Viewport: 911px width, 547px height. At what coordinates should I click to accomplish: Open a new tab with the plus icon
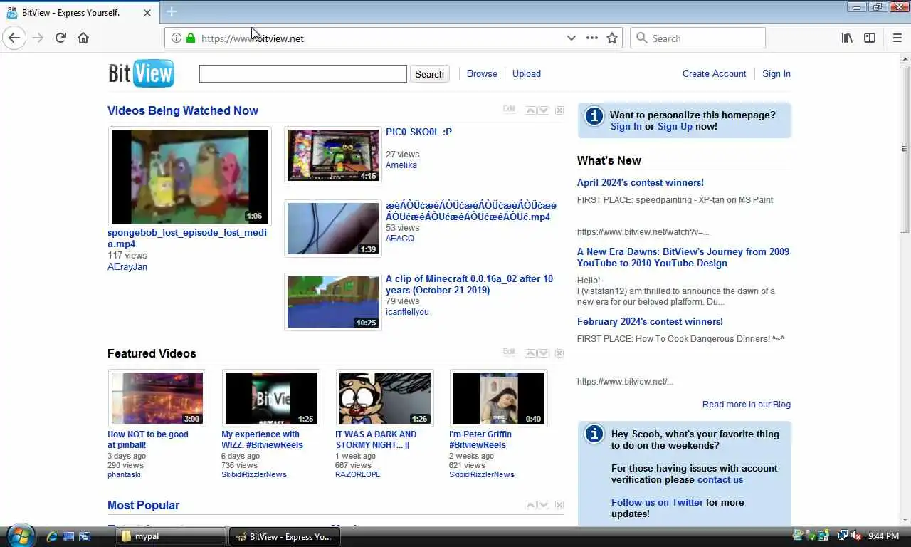tap(172, 11)
